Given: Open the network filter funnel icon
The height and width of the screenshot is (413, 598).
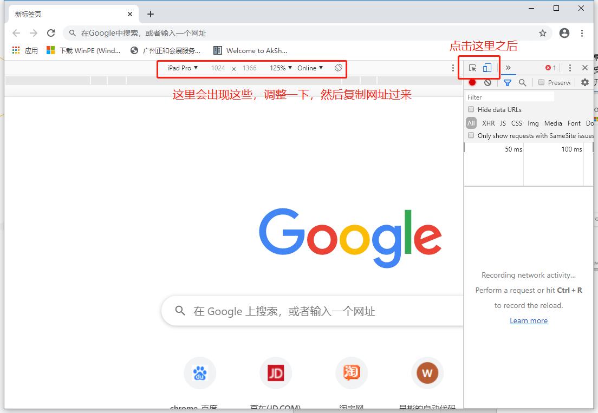Looking at the screenshot, I should [x=508, y=83].
